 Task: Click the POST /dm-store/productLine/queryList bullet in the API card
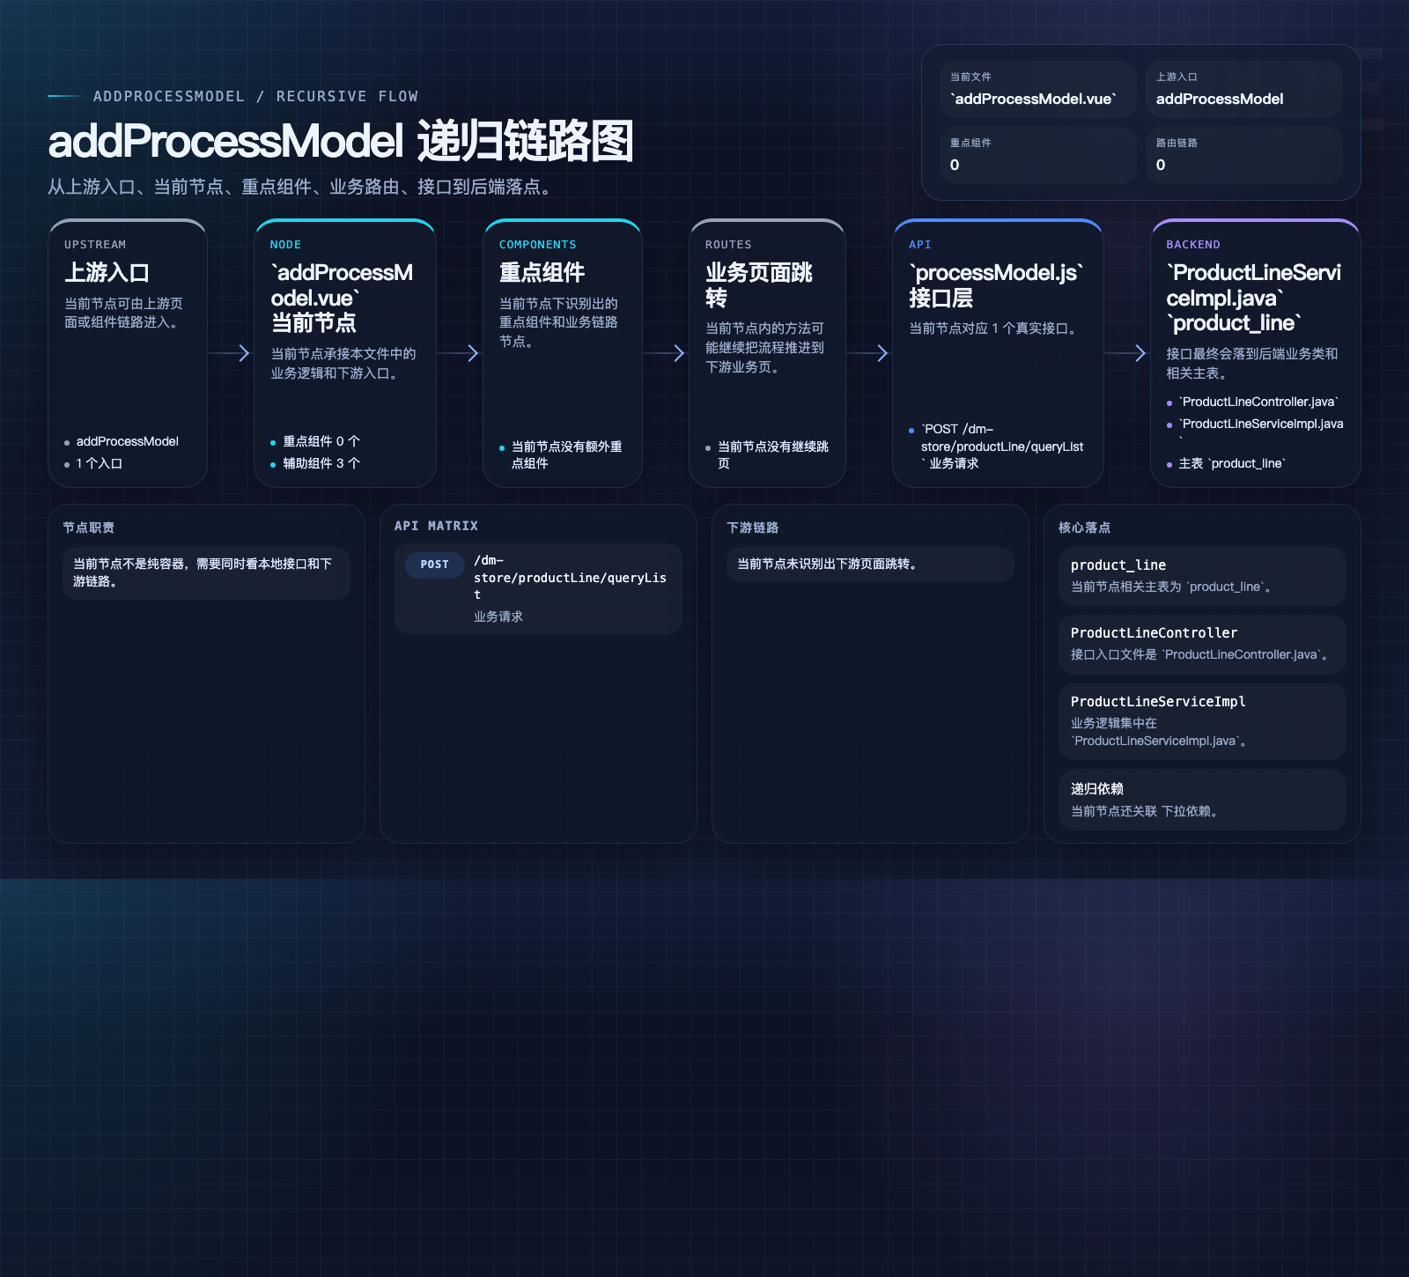tap(1001, 446)
